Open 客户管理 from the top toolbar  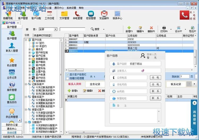(23, 15)
